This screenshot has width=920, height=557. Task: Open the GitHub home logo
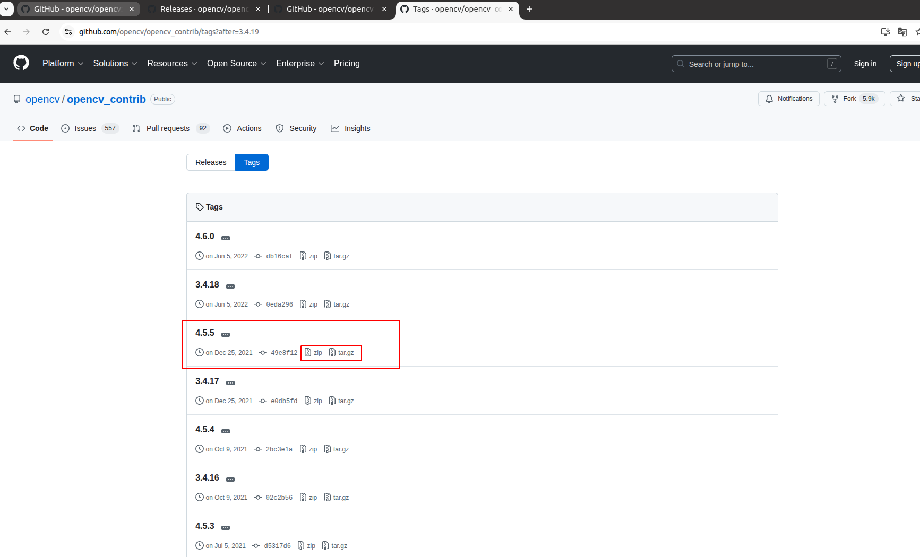pos(21,63)
